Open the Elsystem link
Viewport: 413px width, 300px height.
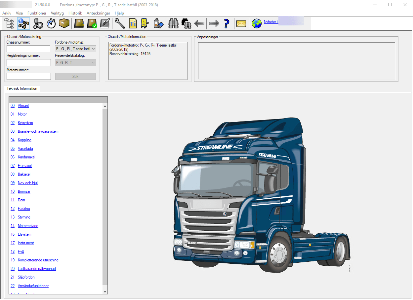pyautogui.click(x=25, y=234)
